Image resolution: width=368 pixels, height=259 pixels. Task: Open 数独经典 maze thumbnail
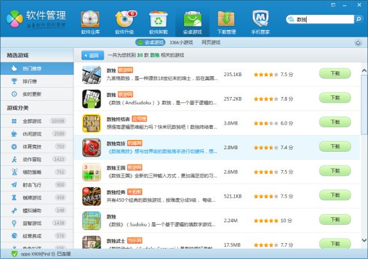(x=91, y=196)
